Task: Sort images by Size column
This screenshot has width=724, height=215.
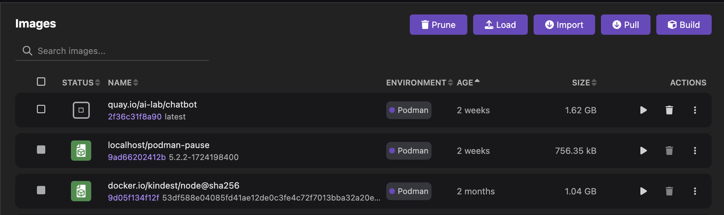Action: click(584, 83)
